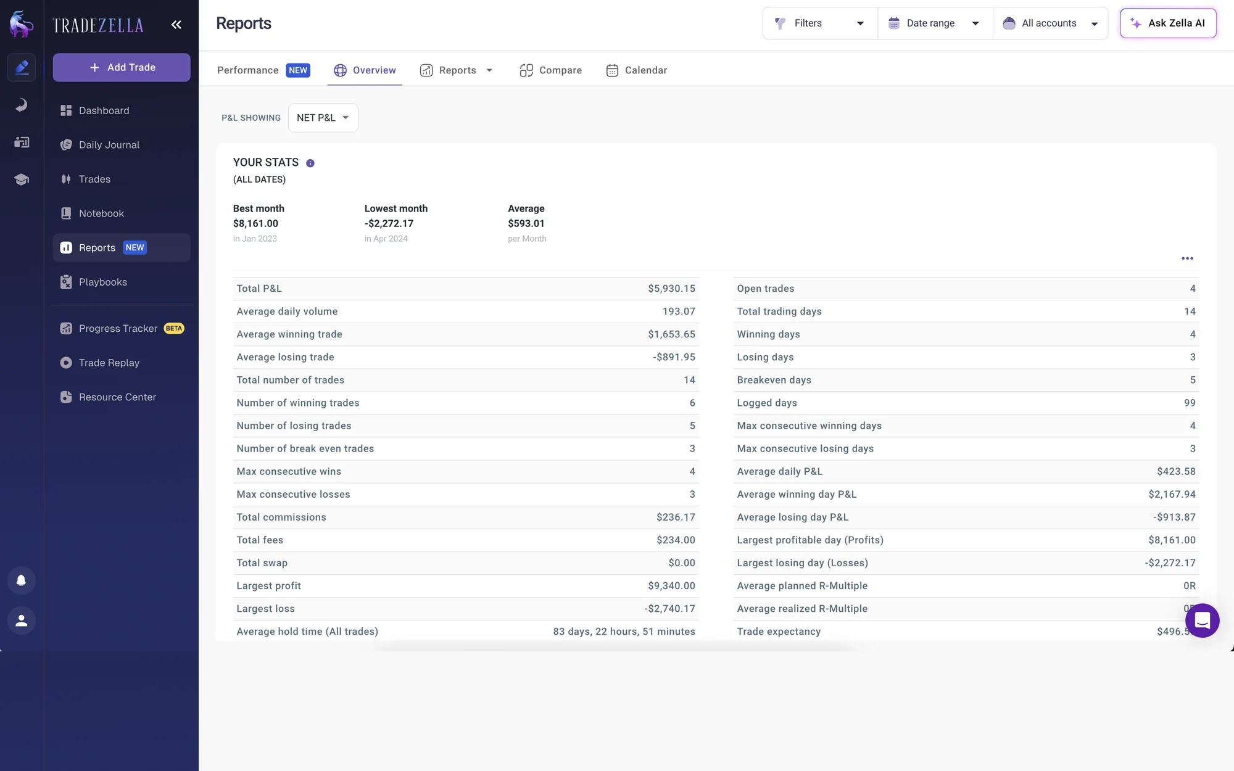Click the Total commissions $236.17 value
Screen dimensions: 1234x771
click(676, 517)
